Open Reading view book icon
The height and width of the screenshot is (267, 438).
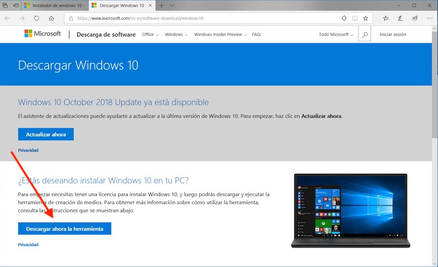pyautogui.click(x=355, y=19)
